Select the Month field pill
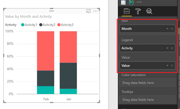 click(147, 29)
